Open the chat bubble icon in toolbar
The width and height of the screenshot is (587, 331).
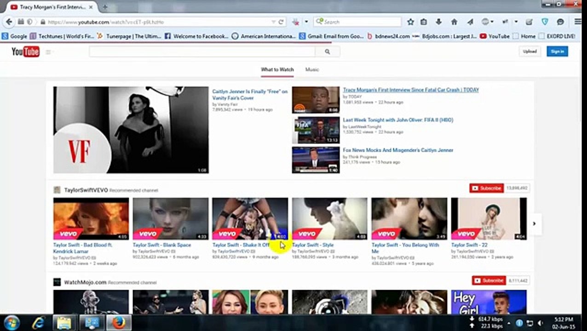[x=560, y=22]
